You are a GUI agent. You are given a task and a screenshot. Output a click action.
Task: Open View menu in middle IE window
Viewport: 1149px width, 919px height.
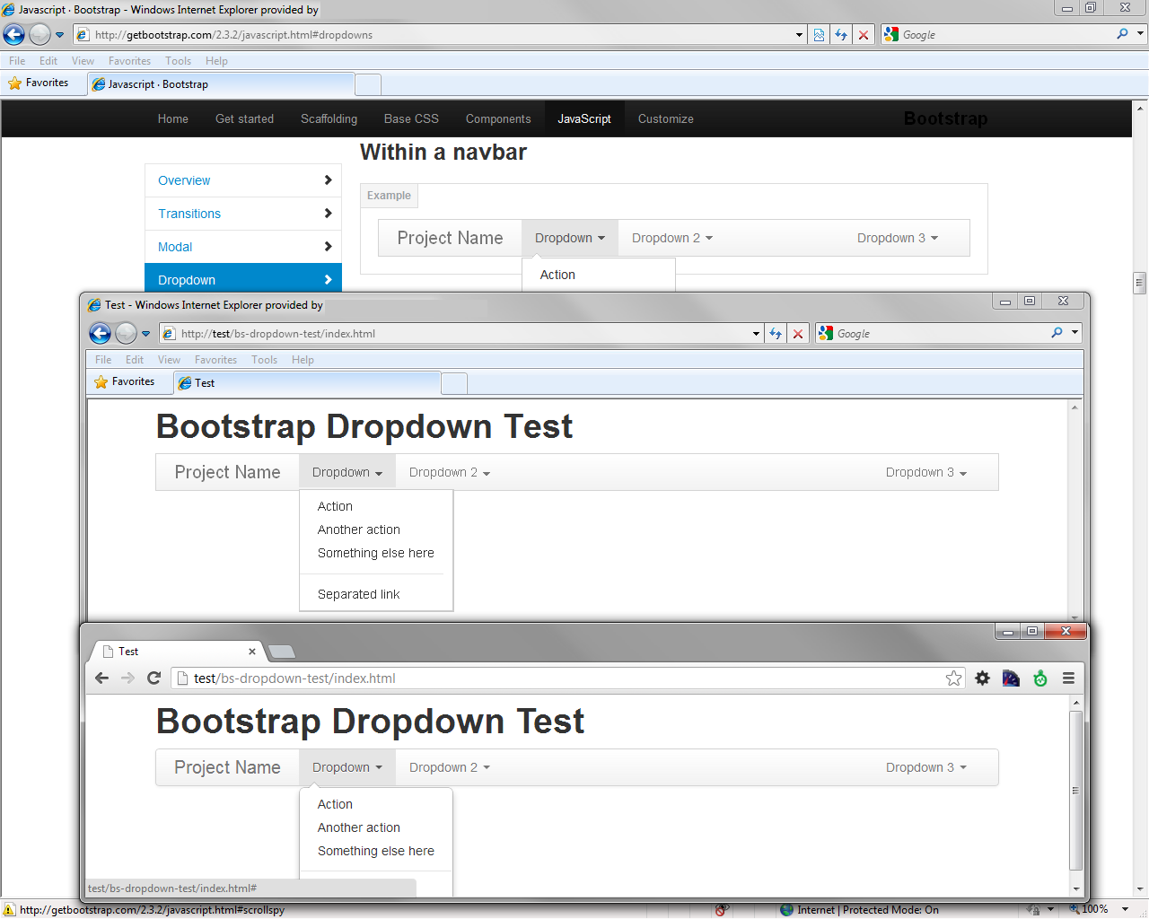pyautogui.click(x=169, y=360)
